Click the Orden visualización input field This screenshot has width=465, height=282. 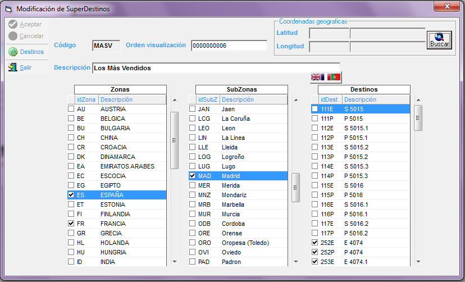229,46
